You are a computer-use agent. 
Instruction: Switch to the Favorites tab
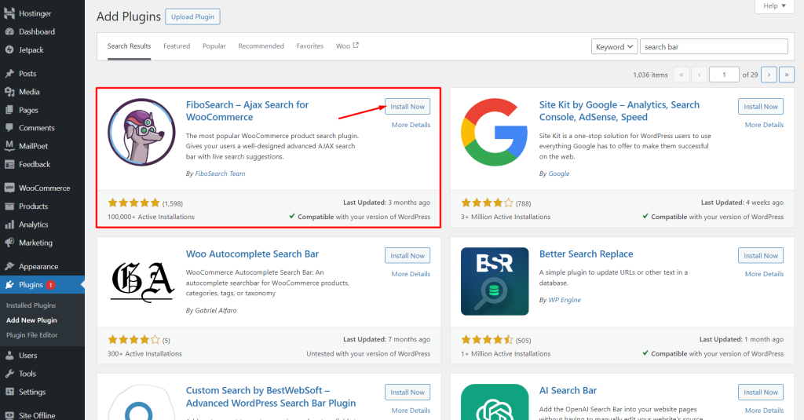[310, 46]
